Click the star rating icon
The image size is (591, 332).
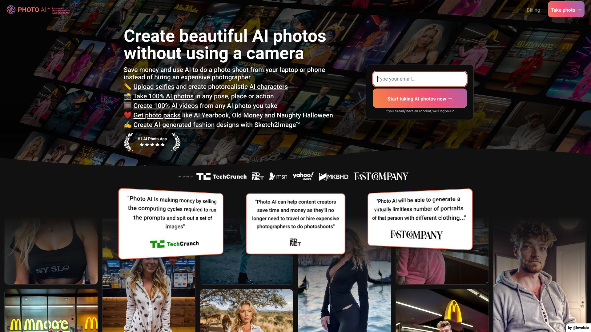pos(151,145)
